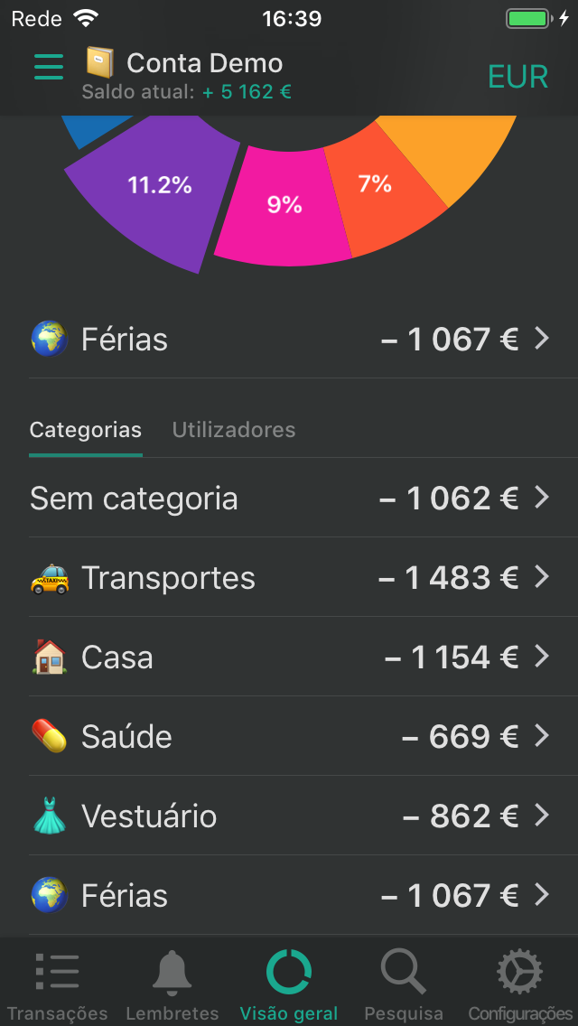Open Transações list icon in bottom bar

pyautogui.click(x=57, y=972)
